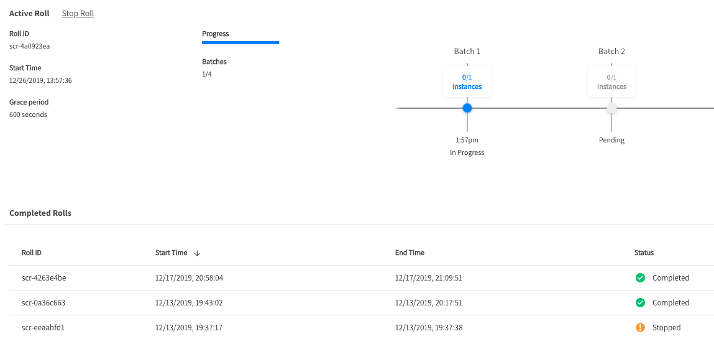This screenshot has height=339, width=714.
Task: Sort by Start Time arrow icon
Action: coord(197,253)
